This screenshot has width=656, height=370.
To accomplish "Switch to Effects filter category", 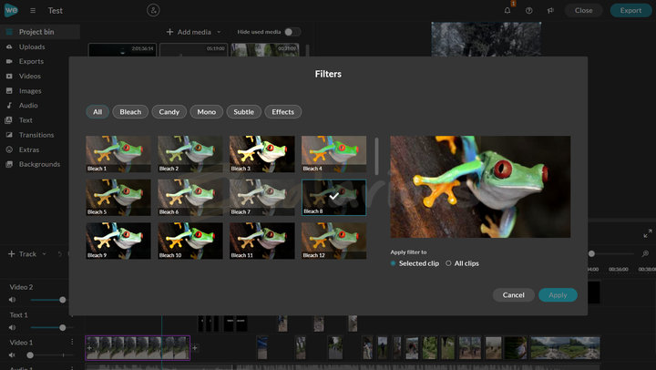I will pos(282,112).
